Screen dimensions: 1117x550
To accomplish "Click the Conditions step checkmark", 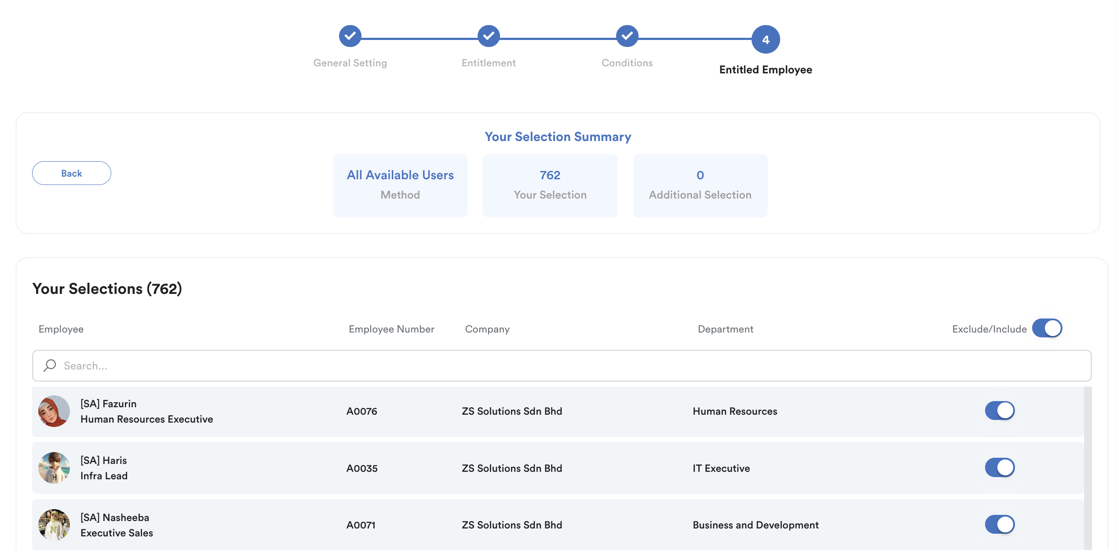I will [627, 36].
